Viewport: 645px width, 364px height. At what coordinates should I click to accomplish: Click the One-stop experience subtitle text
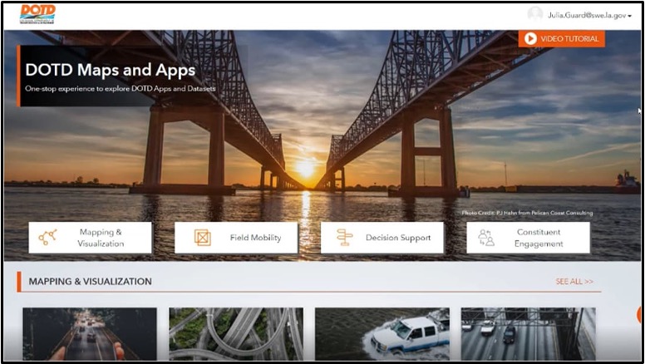point(121,88)
